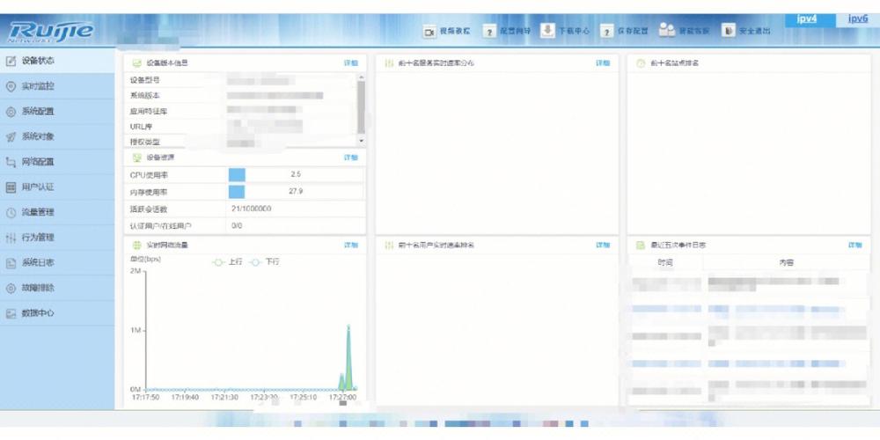Click the 内存使用率 progress bar

(296, 192)
